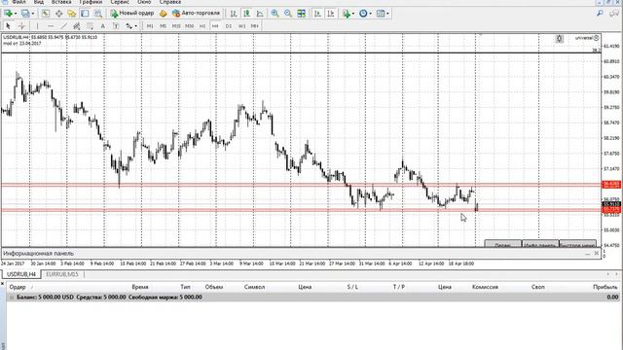Image resolution: width=623 pixels, height=350 pixels.
Task: Switch chart to bar chart icon
Action: [x=234, y=14]
